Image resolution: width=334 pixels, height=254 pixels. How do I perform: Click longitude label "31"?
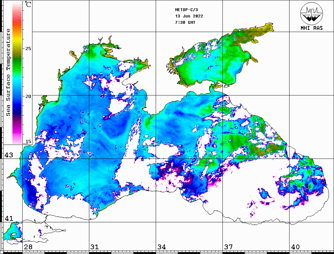[95, 247]
